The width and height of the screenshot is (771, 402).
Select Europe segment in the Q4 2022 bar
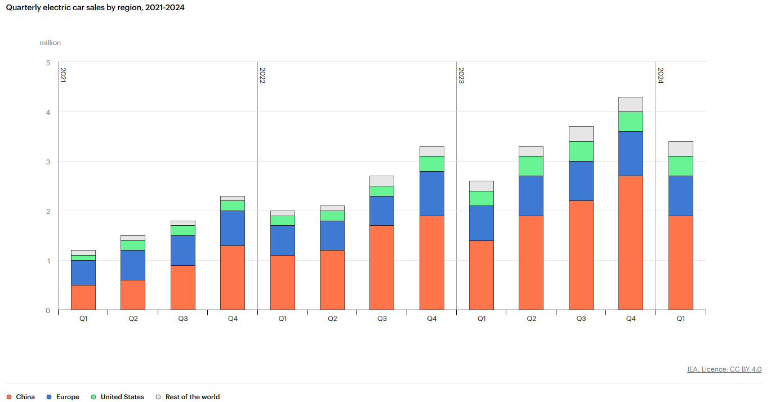(x=431, y=193)
